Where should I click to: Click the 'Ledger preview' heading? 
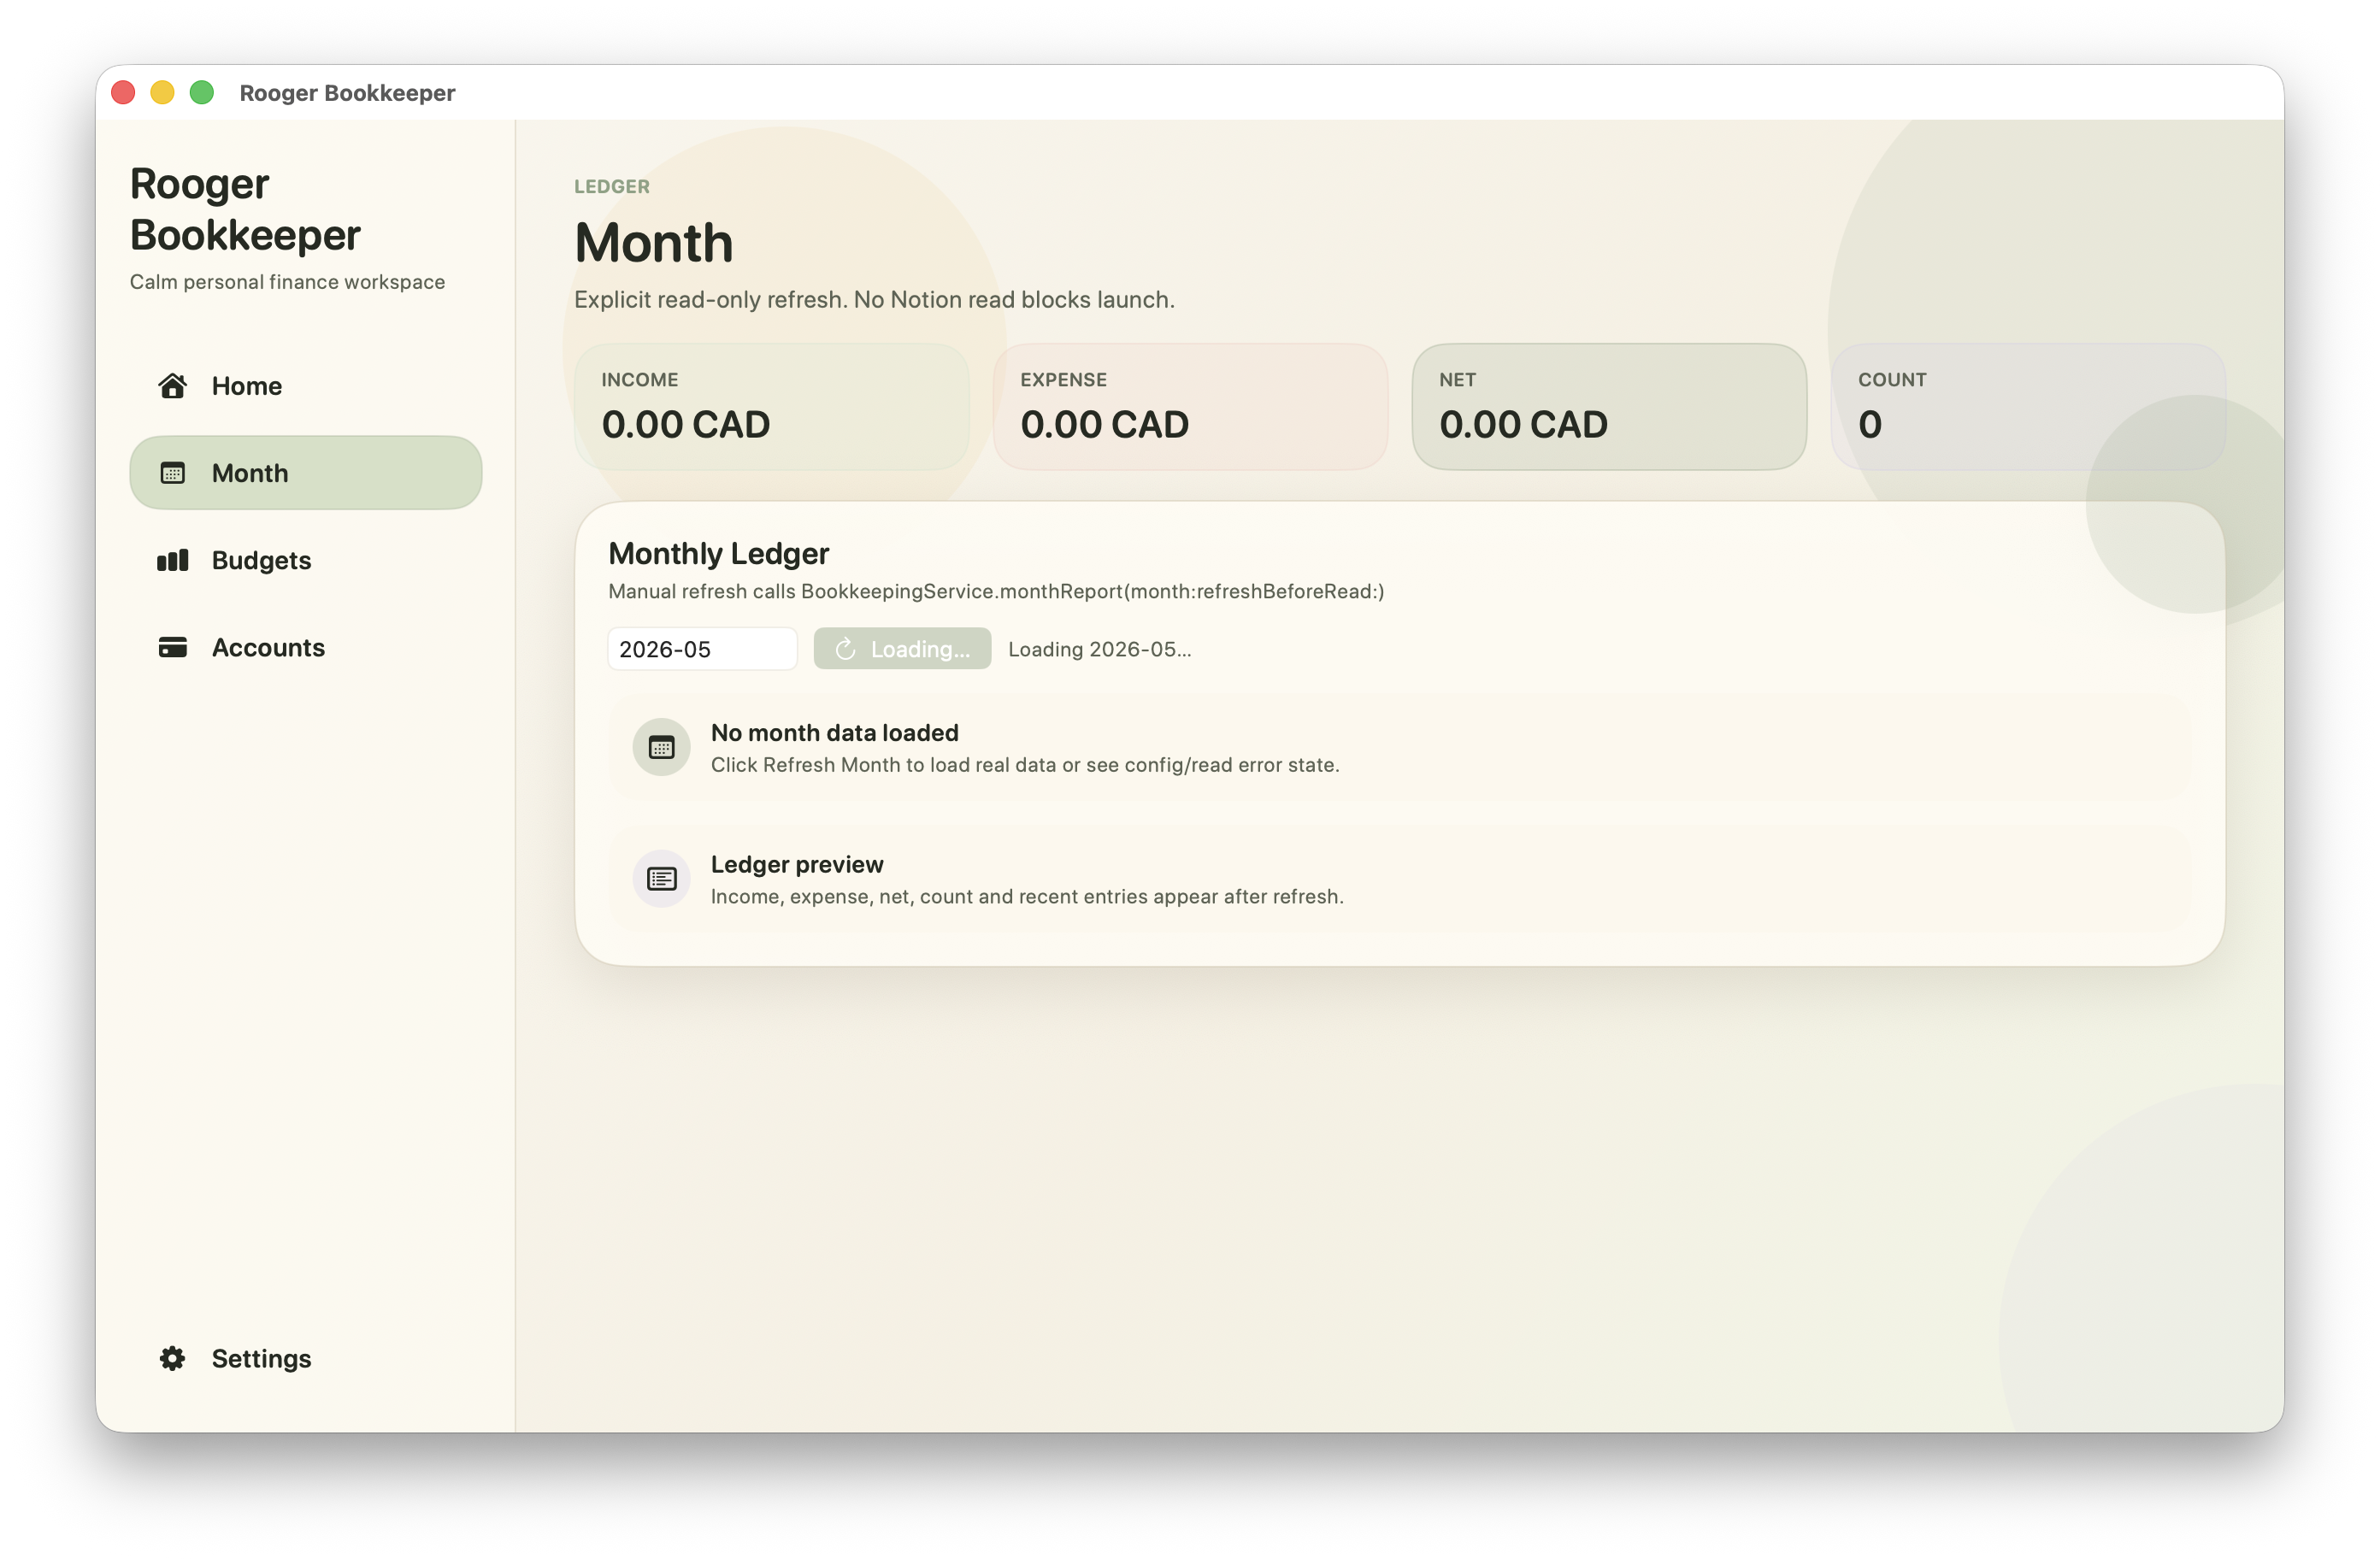797,864
